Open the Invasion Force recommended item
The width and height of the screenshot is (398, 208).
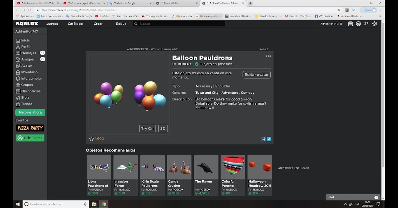click(126, 176)
